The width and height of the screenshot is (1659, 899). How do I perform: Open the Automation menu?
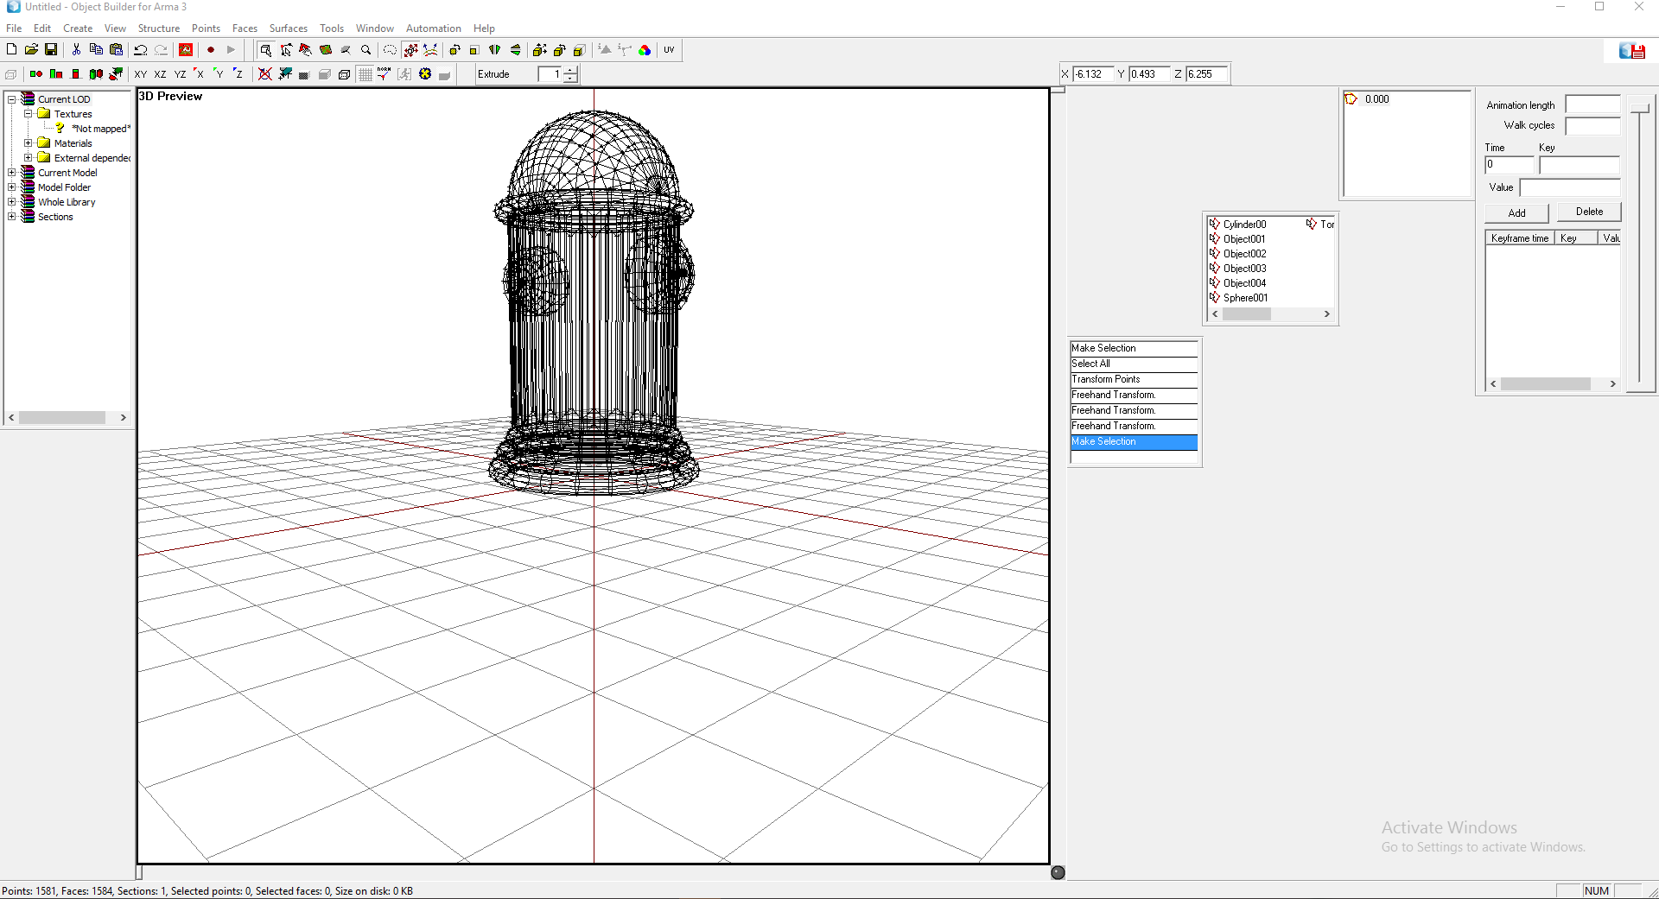click(433, 28)
